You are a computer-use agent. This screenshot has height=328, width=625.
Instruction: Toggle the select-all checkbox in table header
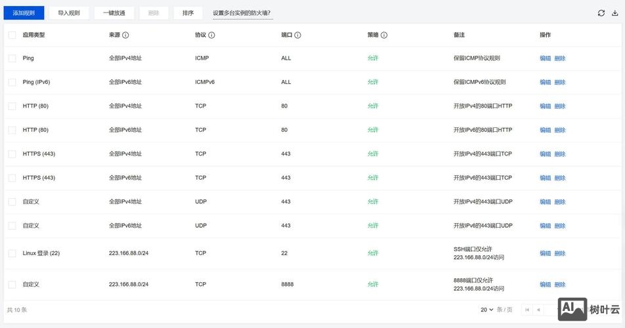point(12,35)
